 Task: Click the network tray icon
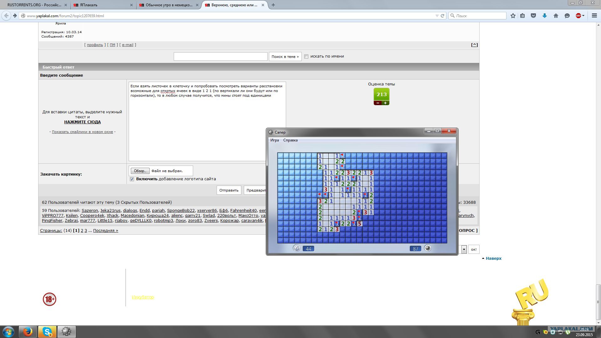pyautogui.click(x=560, y=332)
